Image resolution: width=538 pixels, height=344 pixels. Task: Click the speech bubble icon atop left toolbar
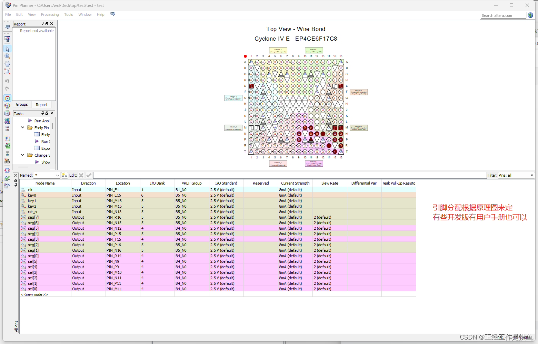click(7, 27)
